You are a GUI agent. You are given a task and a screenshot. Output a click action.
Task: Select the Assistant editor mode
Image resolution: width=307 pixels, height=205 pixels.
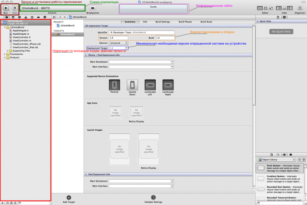point(265,8)
